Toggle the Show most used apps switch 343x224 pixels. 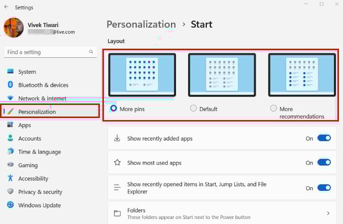click(324, 163)
